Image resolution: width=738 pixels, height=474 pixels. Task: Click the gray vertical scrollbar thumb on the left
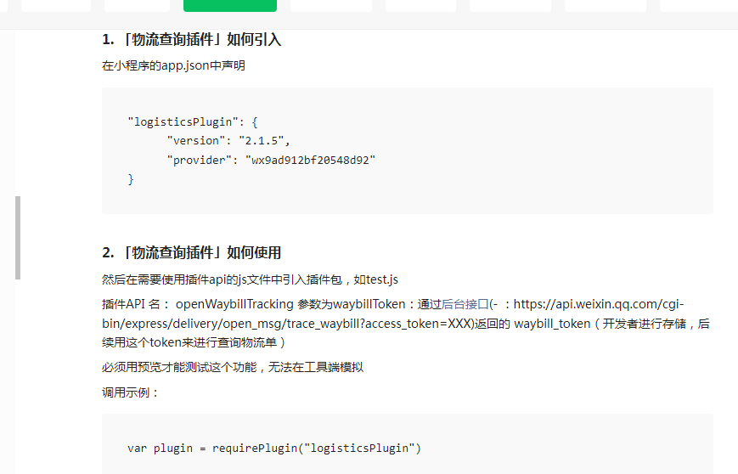coord(18,238)
